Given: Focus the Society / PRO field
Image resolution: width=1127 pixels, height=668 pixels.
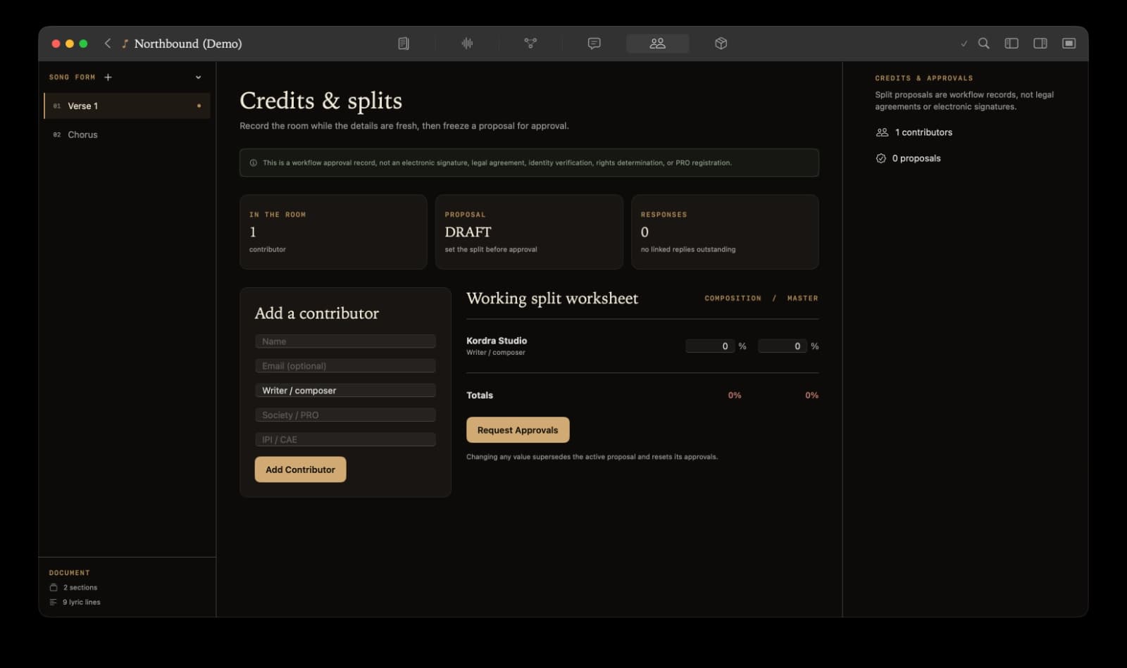Looking at the screenshot, I should tap(345, 415).
